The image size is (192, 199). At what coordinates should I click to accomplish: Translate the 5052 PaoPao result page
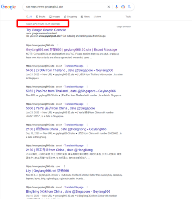click(74, 87)
